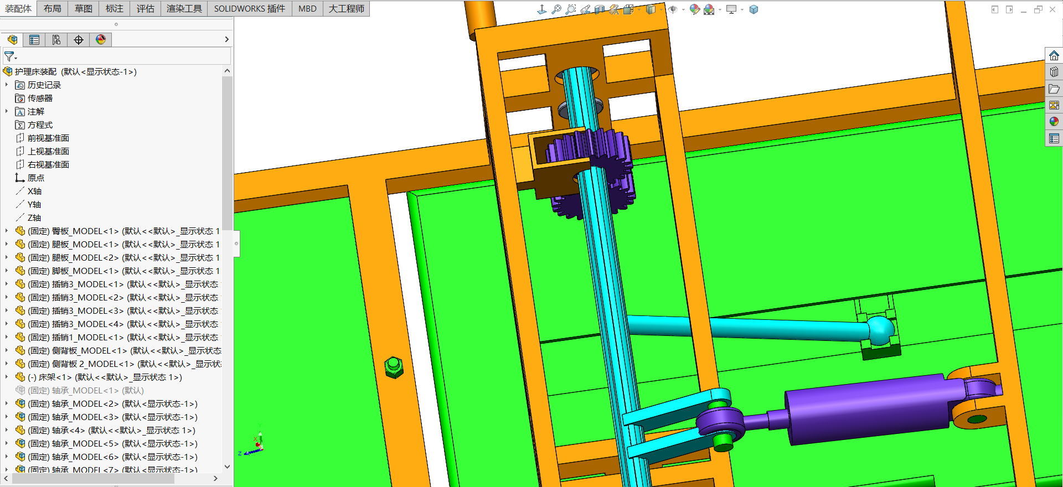The height and width of the screenshot is (487, 1063).
Task: Switch to the DisplayManager color ball tab
Action: tap(101, 39)
